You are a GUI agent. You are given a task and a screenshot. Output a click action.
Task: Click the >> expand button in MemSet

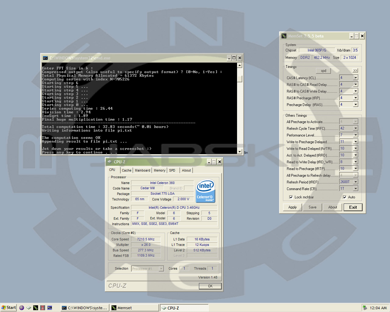coord(355,71)
